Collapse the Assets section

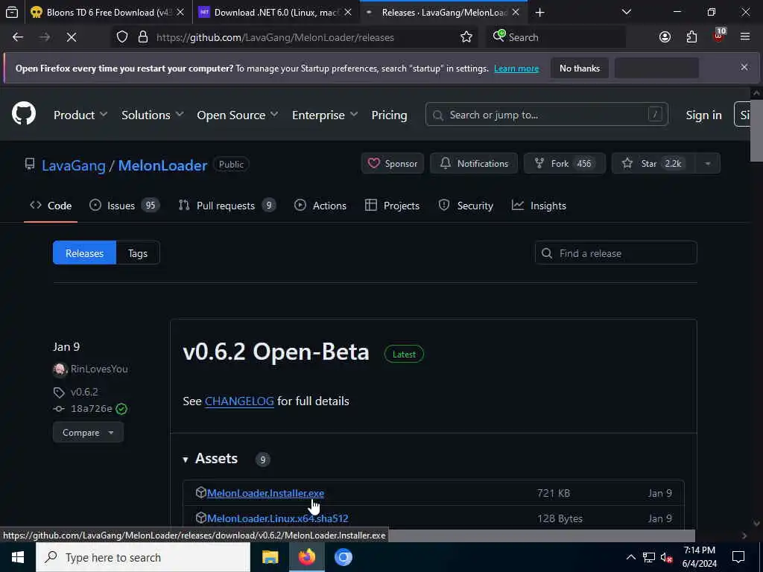point(210,459)
